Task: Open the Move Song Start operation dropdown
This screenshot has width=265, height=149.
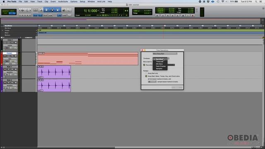Action: [x=165, y=54]
